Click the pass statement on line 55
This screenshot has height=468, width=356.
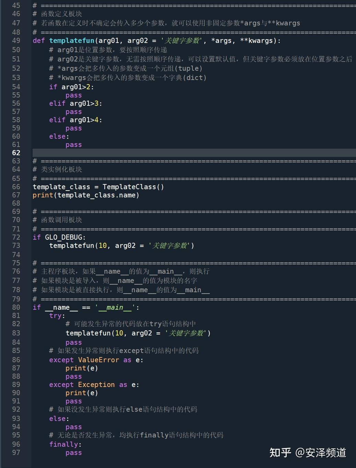coord(73,95)
